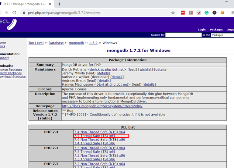Viewport: 234px width, 168px height.
Task: Download 7.4 Thread Safe (TS) x86
Action: 94,143
